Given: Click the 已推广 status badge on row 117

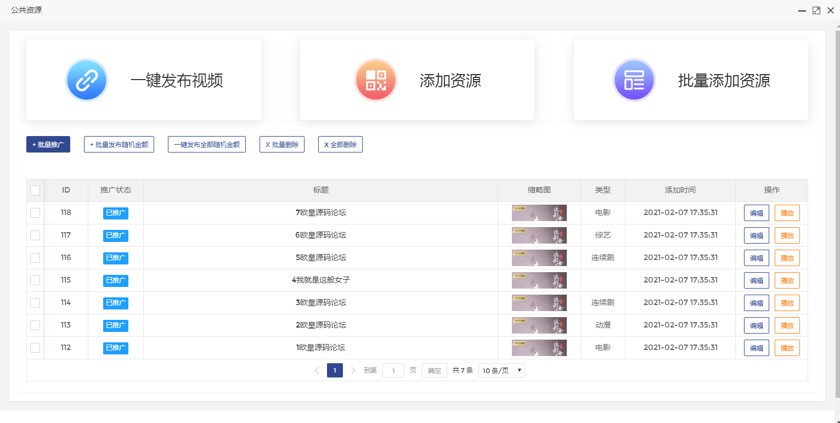Looking at the screenshot, I should (115, 235).
